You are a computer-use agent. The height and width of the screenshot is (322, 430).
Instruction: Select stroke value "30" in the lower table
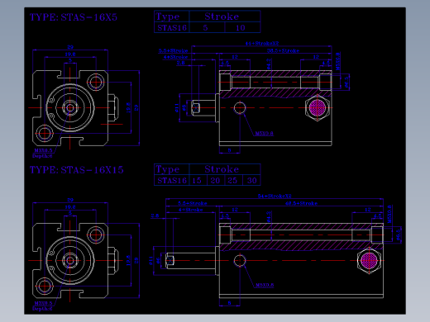pyautogui.click(x=252, y=181)
